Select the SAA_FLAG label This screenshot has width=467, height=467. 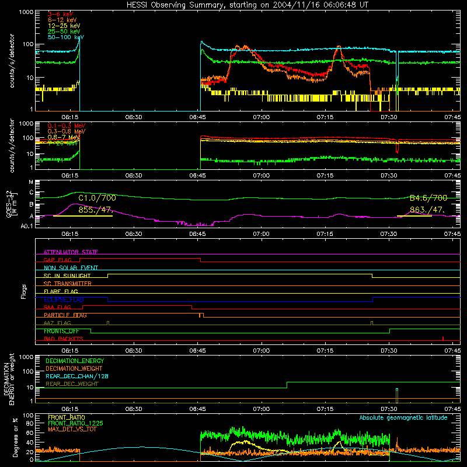click(x=57, y=307)
